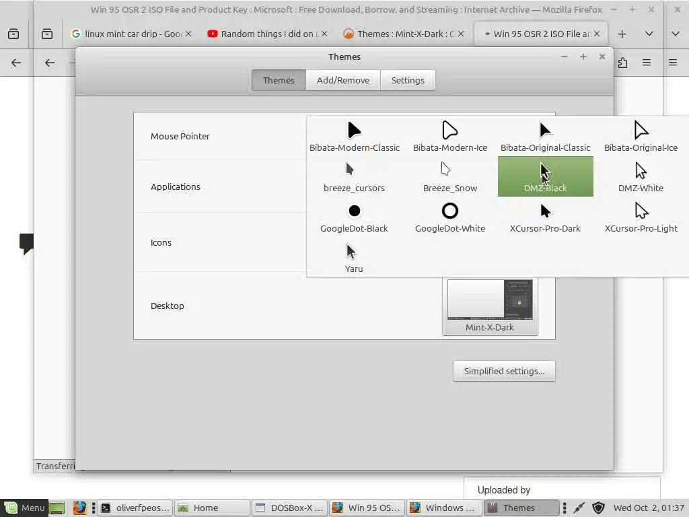Switch to the Windows Firefox taskbar entry

[444, 508]
